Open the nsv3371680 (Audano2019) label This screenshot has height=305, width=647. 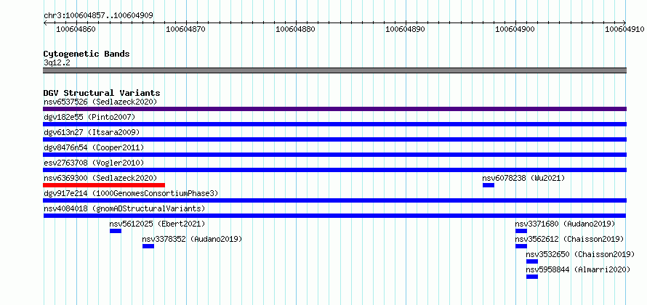566,224
